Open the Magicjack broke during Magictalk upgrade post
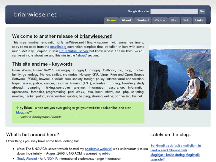This screenshot has width=216, height=162. [x=175, y=157]
